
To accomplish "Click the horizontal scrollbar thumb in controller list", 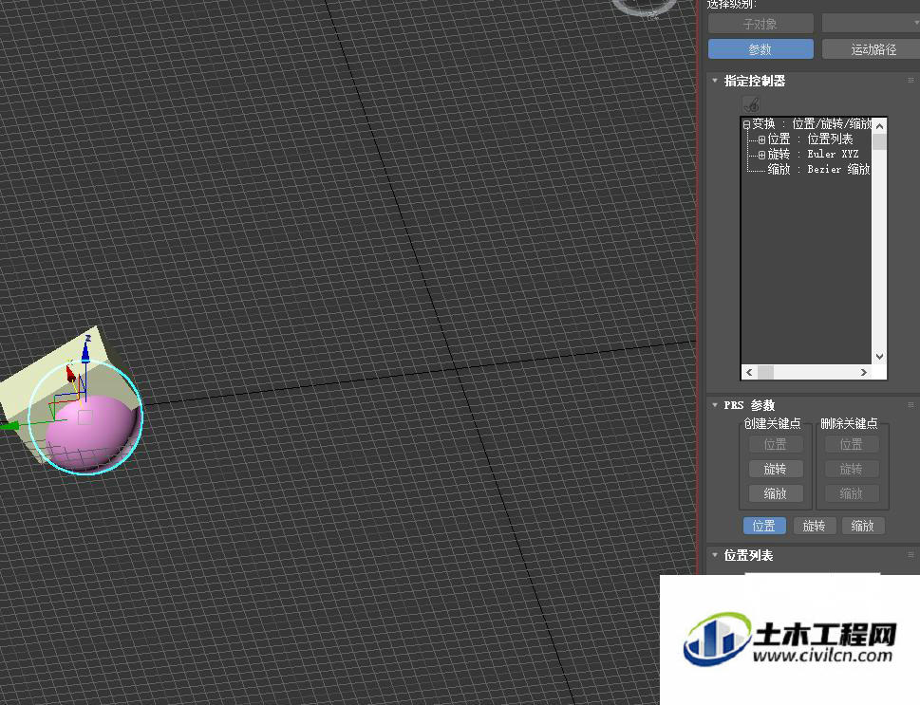I will pyautogui.click(x=765, y=372).
